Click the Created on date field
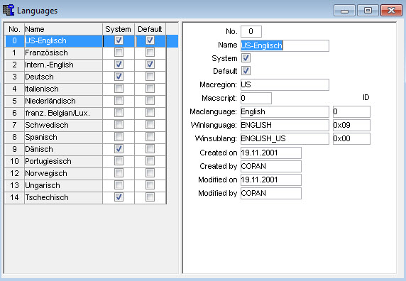Viewport: 406px width, 281px height. (271, 153)
